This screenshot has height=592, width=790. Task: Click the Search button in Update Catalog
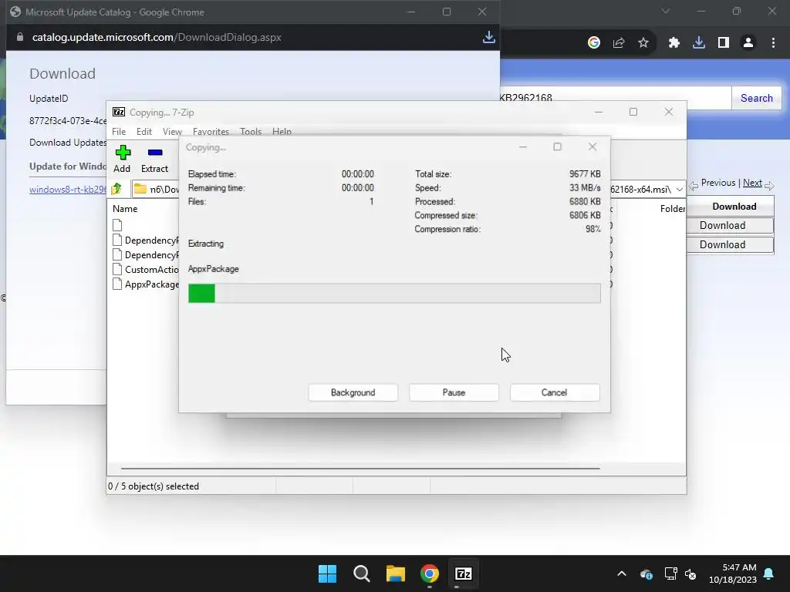[x=756, y=98]
